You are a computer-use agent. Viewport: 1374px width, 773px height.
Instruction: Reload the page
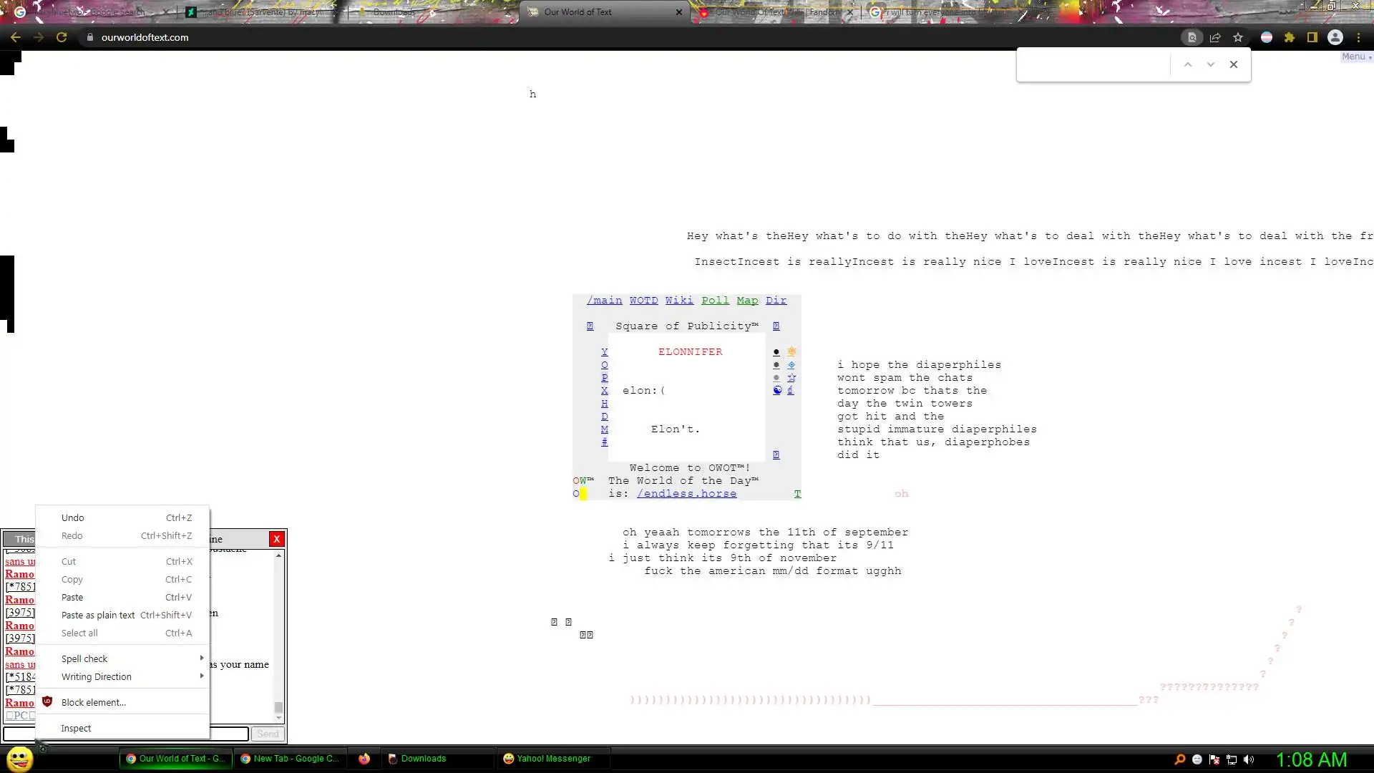62,37
